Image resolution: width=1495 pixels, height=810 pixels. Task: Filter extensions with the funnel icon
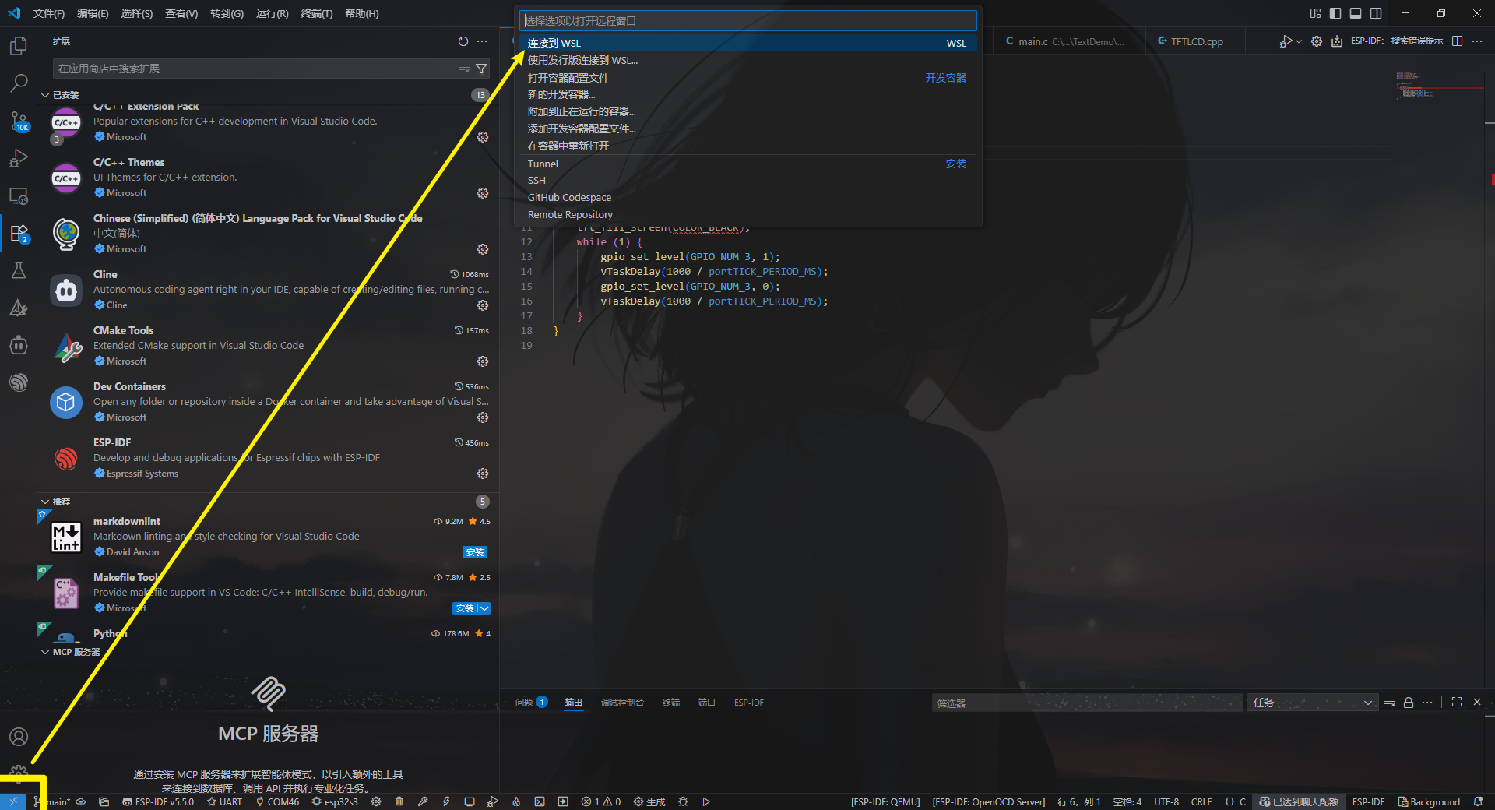[x=481, y=69]
